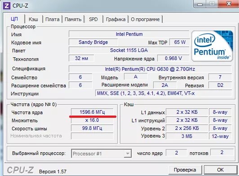
Task: Click the CPU-Z purple Z title icon
Action: [x=7, y=6]
